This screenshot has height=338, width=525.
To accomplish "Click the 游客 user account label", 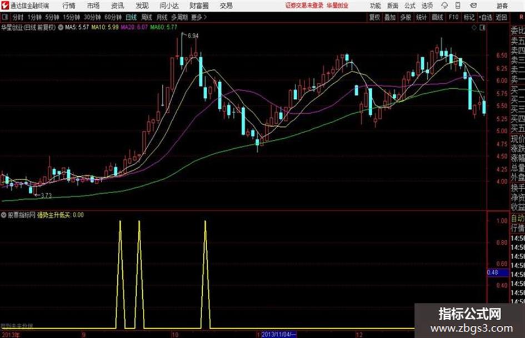I will tap(502, 6).
